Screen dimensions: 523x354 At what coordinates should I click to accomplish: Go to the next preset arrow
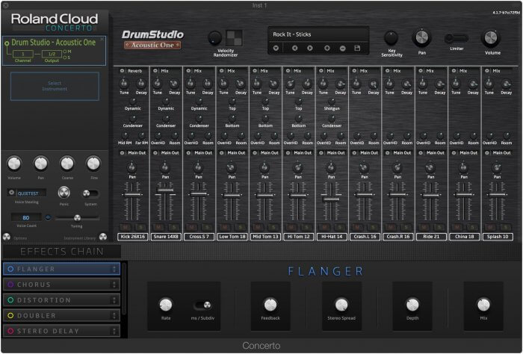(309, 48)
